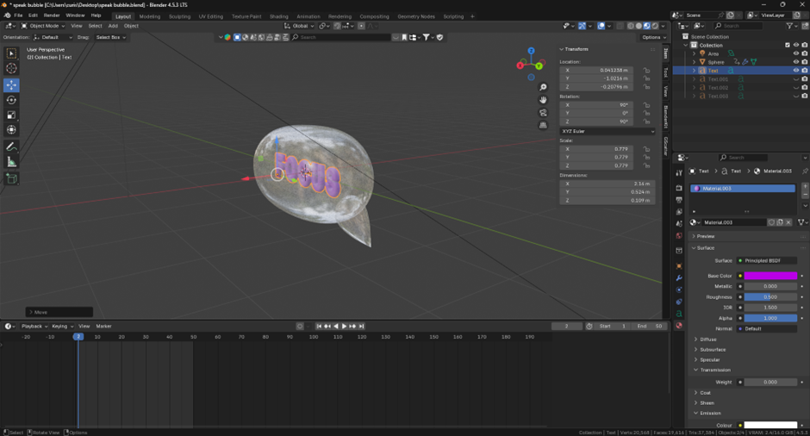Uncheck the Collection exclude checkbox
This screenshot has height=436, width=810.
tap(787, 45)
